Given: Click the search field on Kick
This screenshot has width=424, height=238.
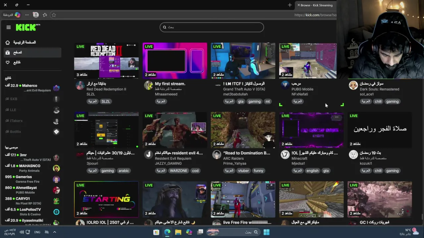Looking at the screenshot, I should click(212, 27).
